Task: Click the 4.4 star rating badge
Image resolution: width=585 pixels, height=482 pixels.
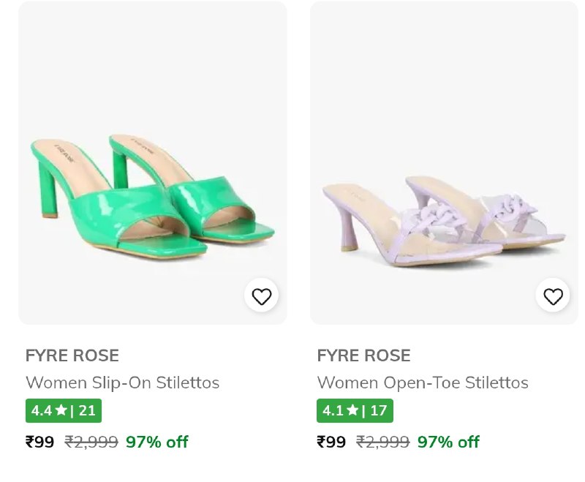Action: point(64,411)
